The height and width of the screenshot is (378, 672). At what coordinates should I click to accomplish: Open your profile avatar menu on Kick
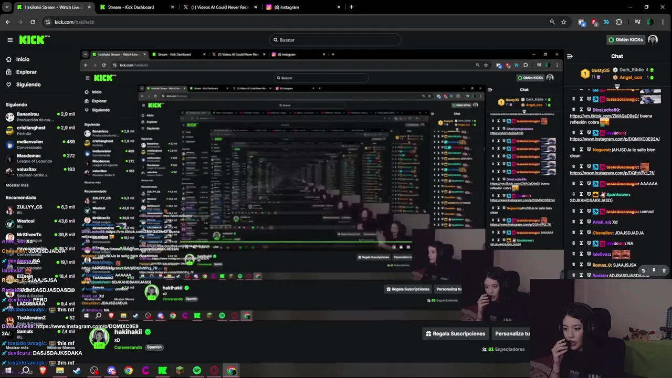coord(653,40)
